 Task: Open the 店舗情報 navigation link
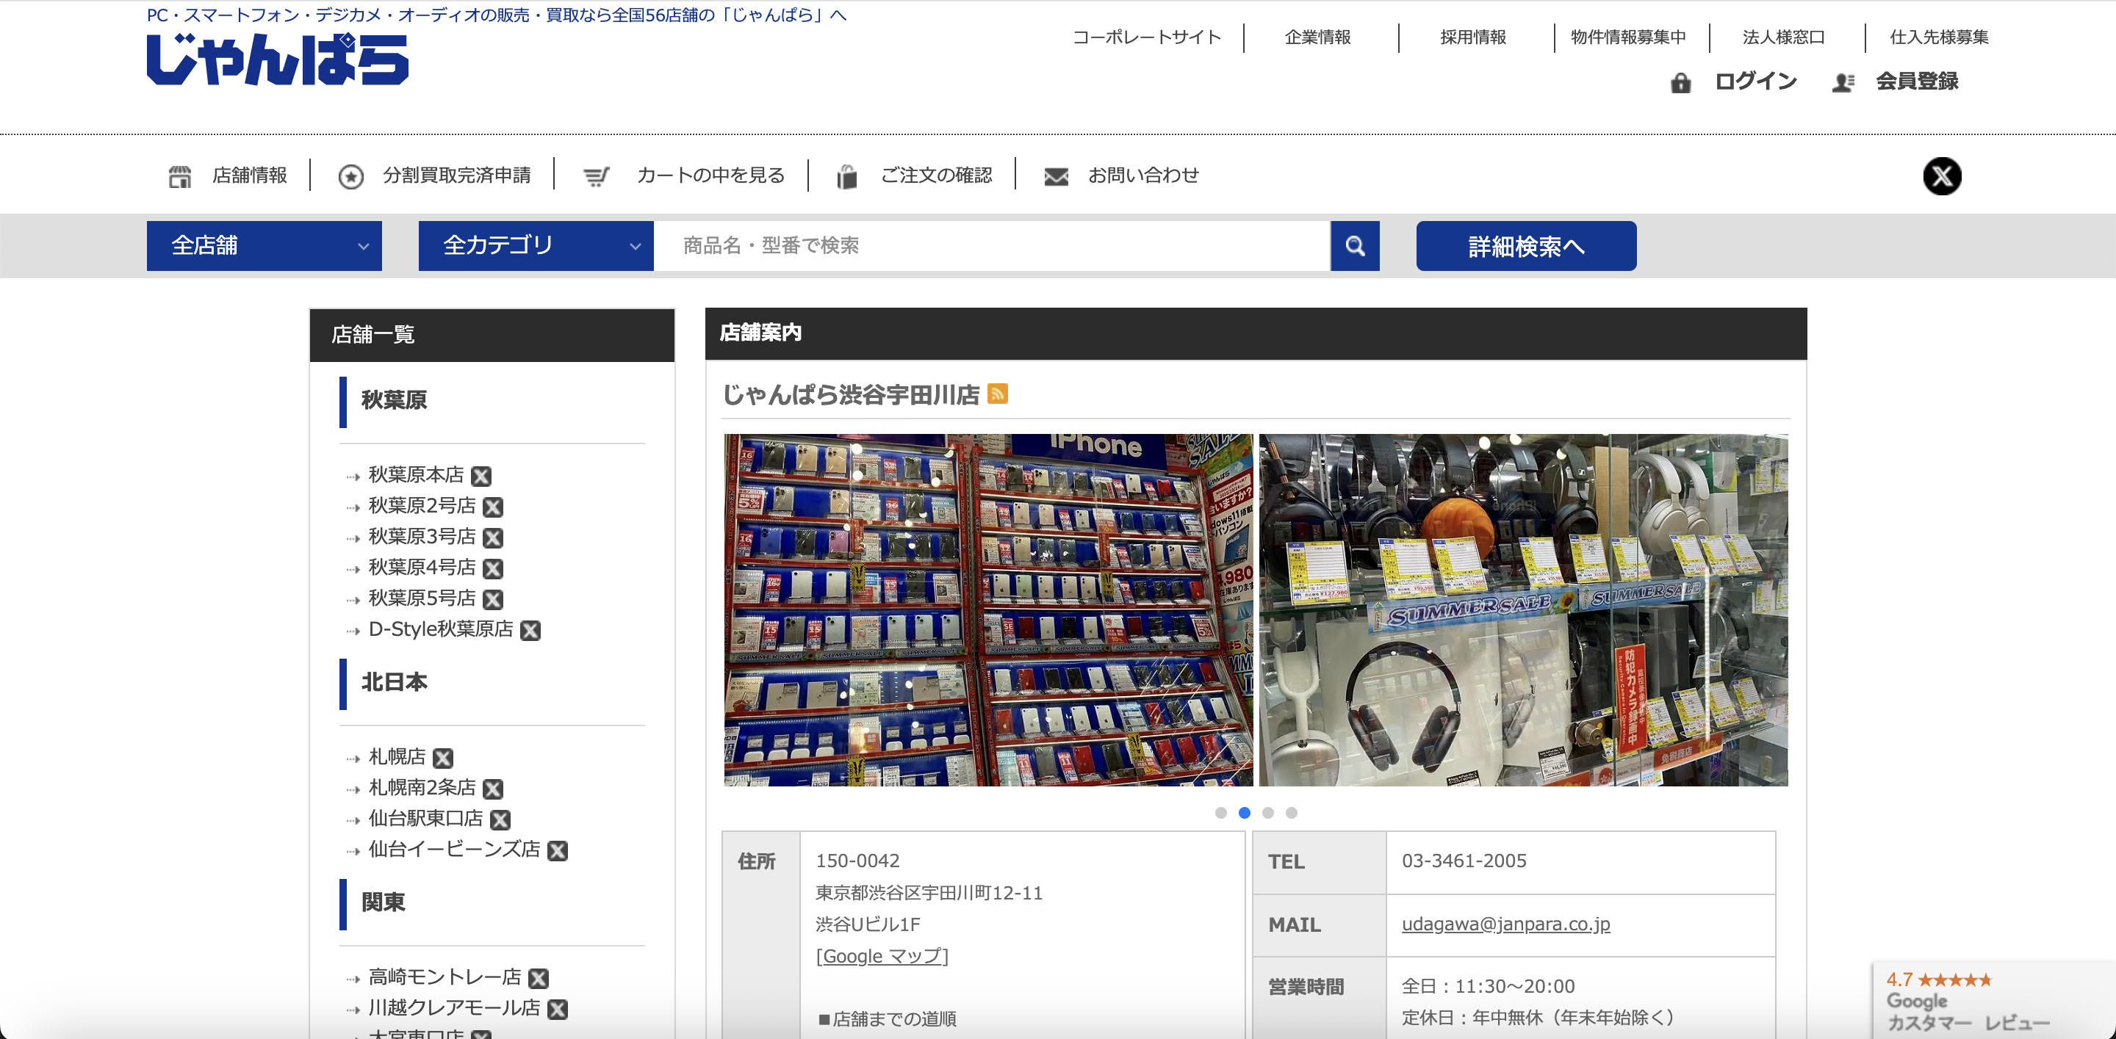click(x=250, y=175)
